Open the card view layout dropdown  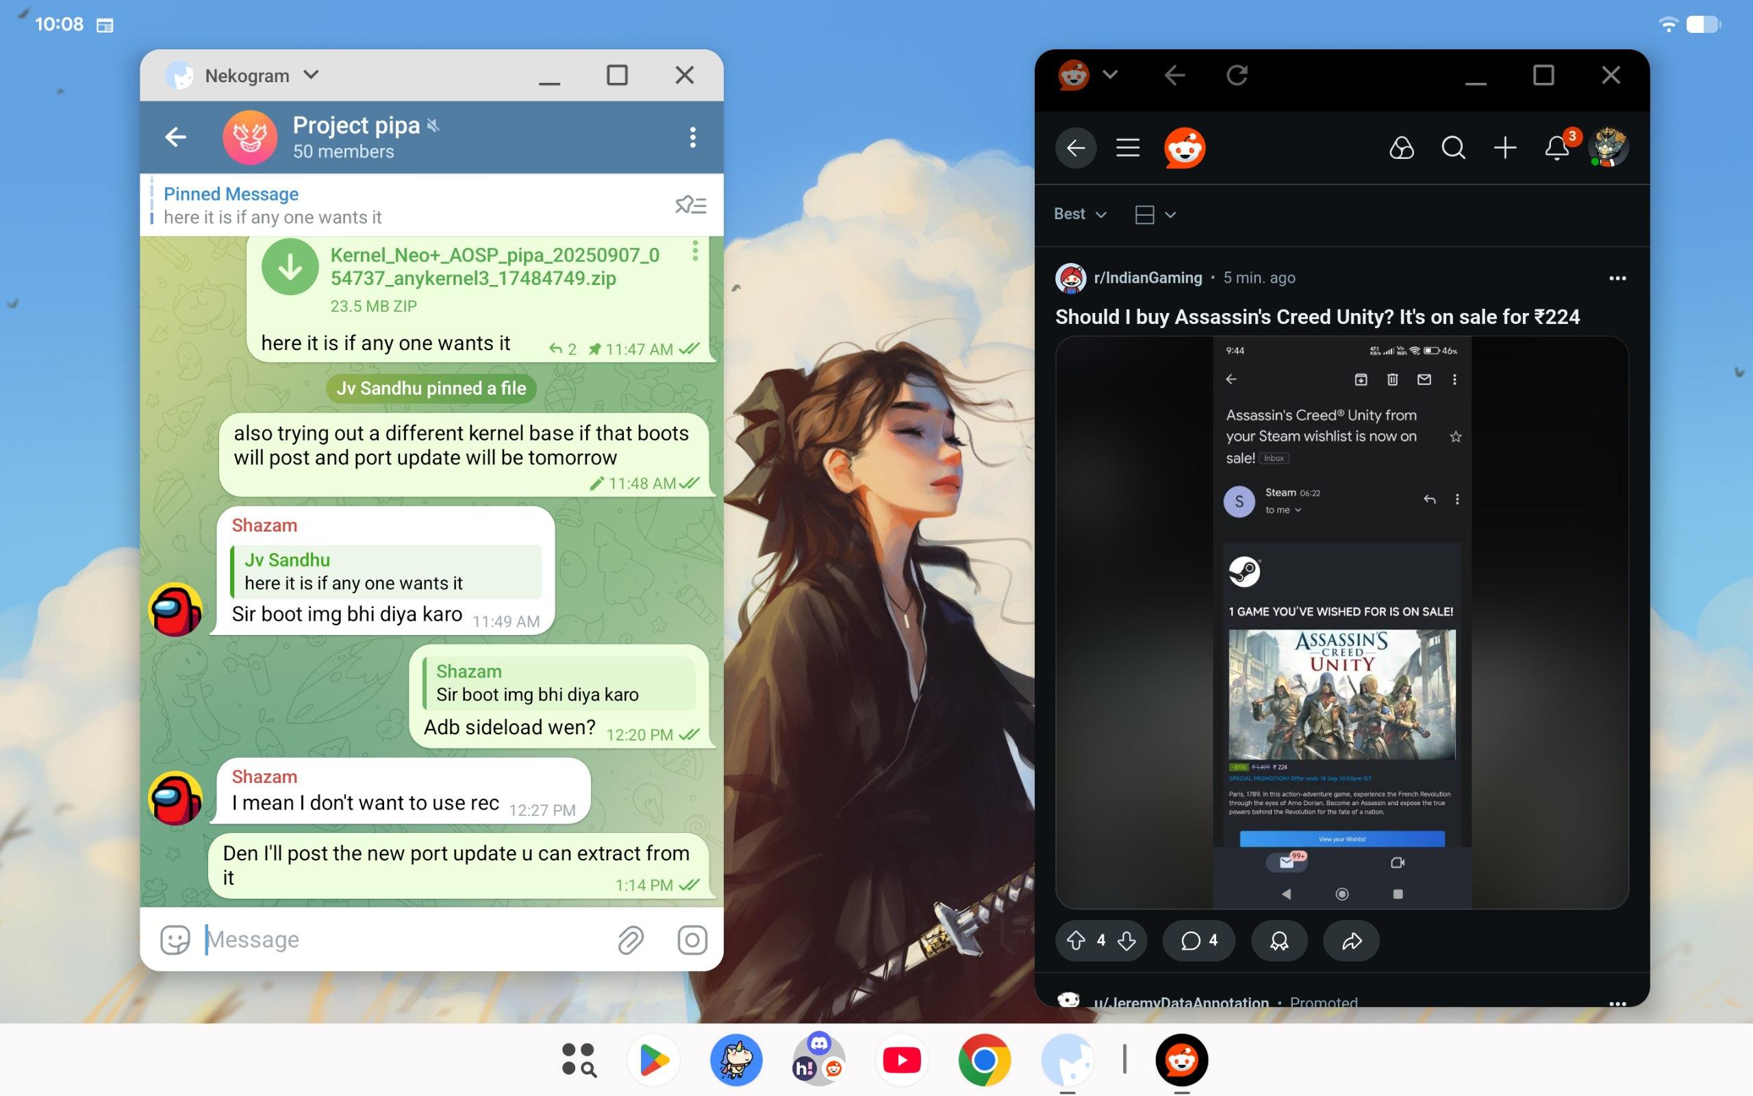pyautogui.click(x=1155, y=214)
